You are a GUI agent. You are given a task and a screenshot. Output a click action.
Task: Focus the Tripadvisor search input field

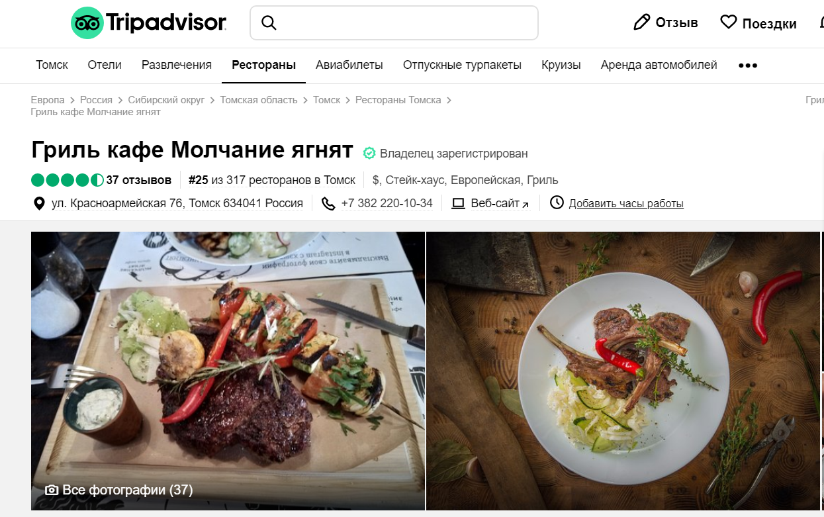(x=394, y=23)
